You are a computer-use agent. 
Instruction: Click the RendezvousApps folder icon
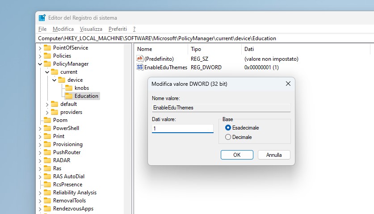tap(47, 209)
